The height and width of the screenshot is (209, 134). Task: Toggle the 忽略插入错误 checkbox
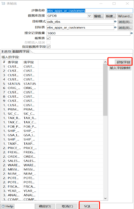(49, 43)
